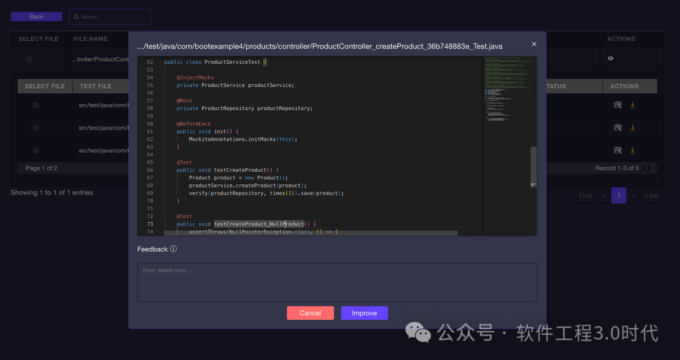Click the @InjectMocks annotation on line 54
The width and height of the screenshot is (680, 360).
(x=195, y=77)
